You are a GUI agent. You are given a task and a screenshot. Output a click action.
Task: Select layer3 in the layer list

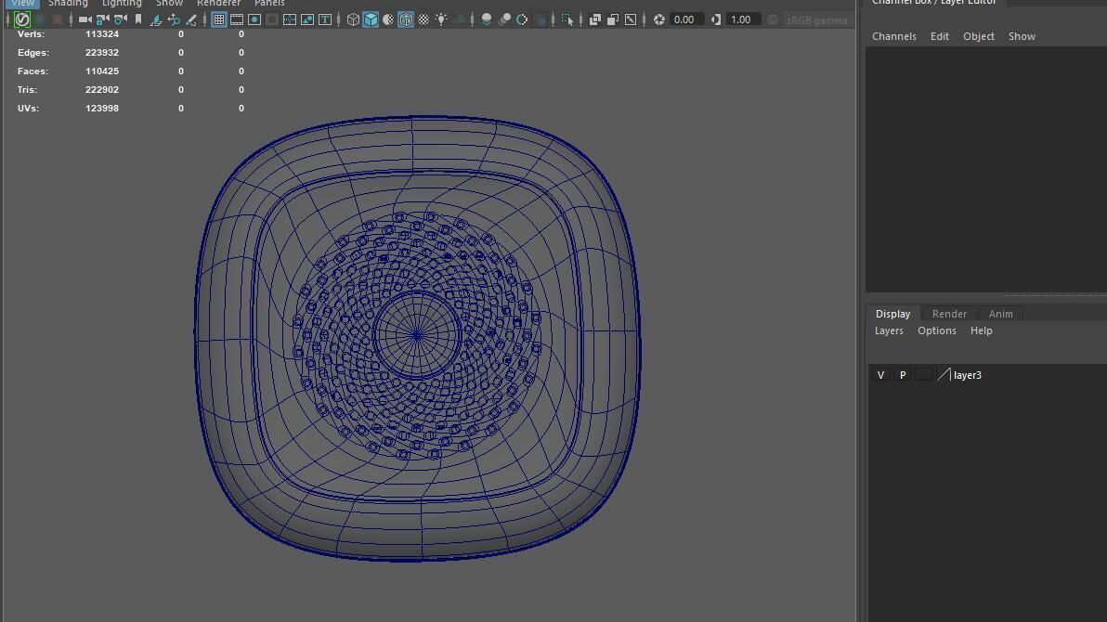(x=968, y=375)
